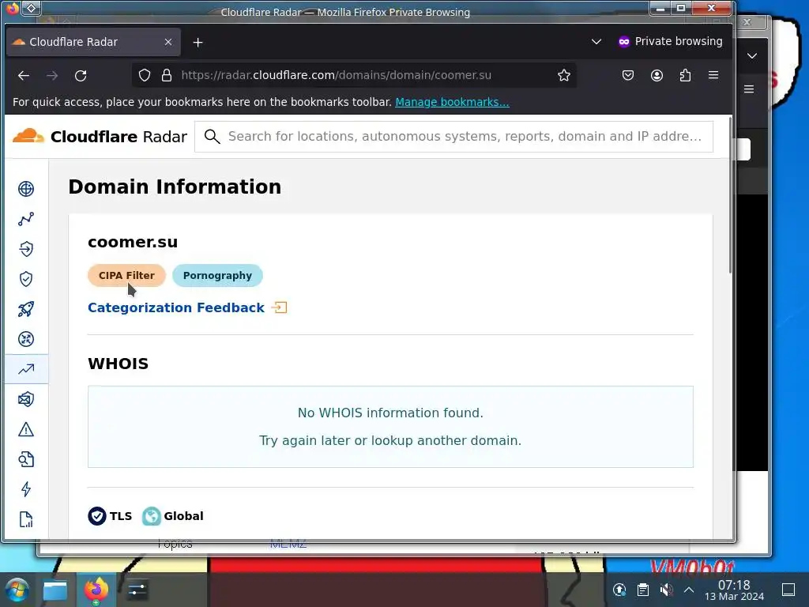Image resolution: width=809 pixels, height=607 pixels.
Task: Select the domain rankings trending-arrow icon
Action: pos(26,369)
